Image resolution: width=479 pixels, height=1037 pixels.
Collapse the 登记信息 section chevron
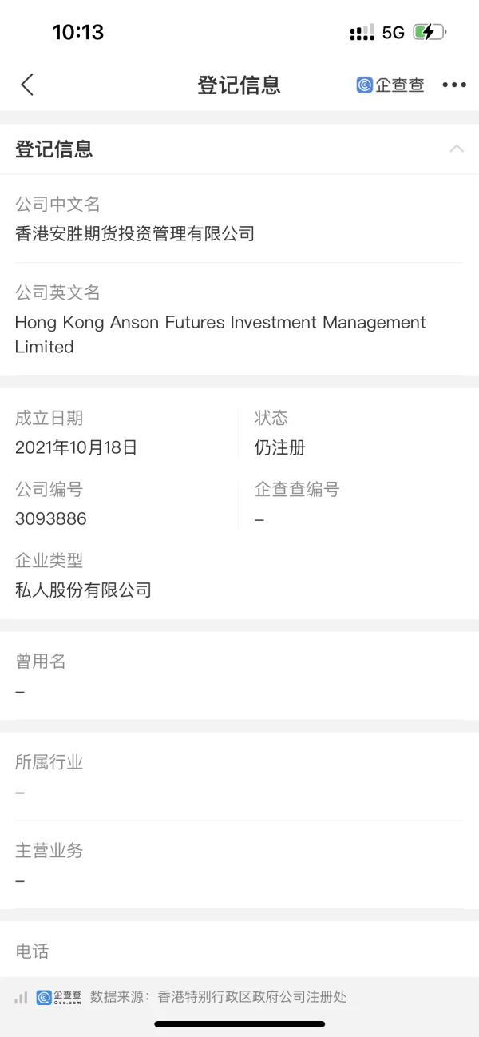[x=457, y=149]
